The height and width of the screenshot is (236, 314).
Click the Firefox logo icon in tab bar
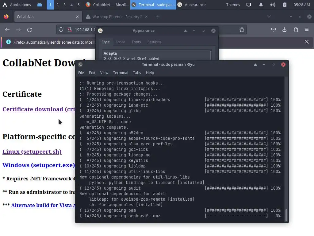coord(6,17)
